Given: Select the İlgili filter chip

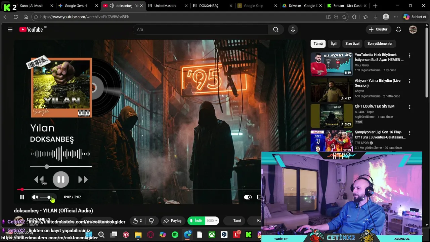Looking at the screenshot, I should pos(334,44).
